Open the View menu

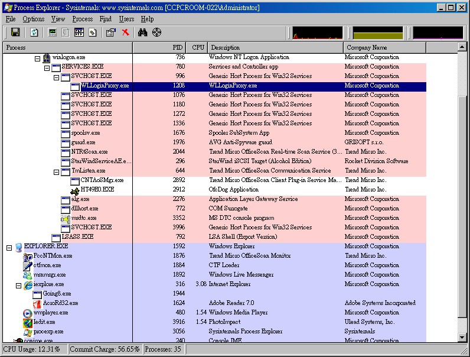pos(58,19)
